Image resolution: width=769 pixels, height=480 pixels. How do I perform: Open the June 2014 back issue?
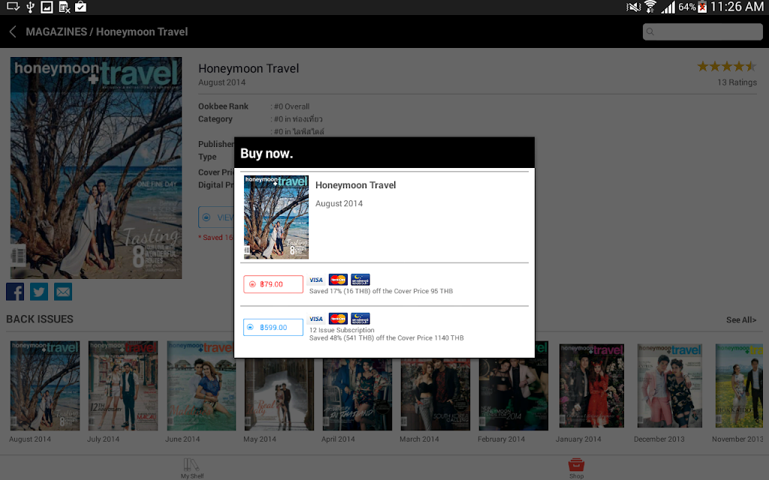coord(201,386)
